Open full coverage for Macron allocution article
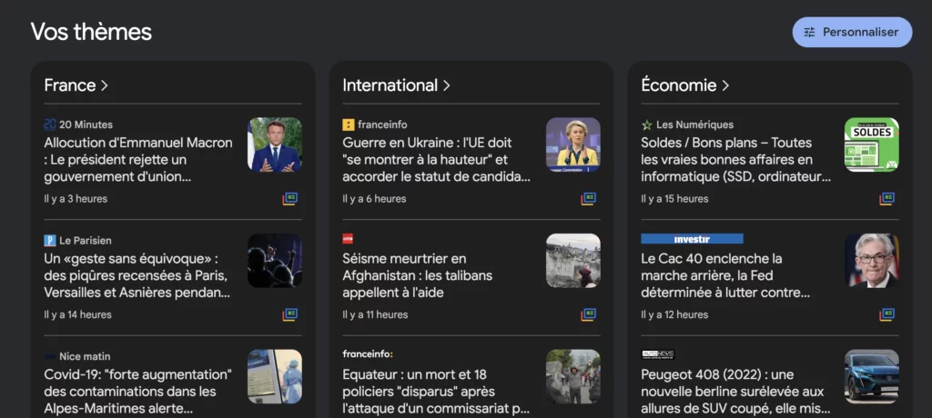Screen dimensions: 932x418 [x=289, y=199]
